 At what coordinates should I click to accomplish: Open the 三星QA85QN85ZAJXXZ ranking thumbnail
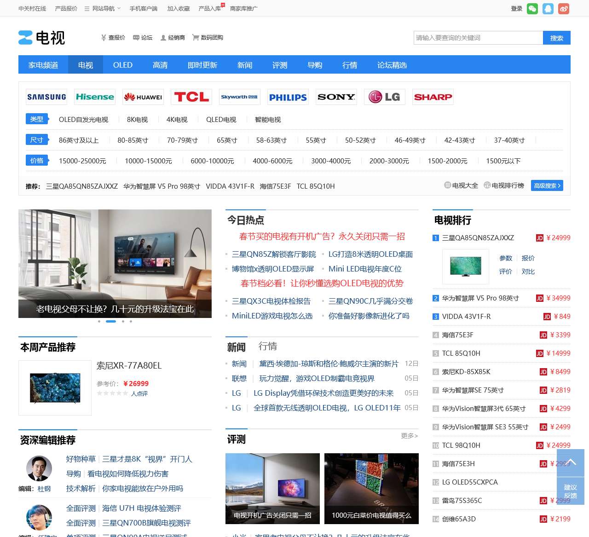click(466, 266)
